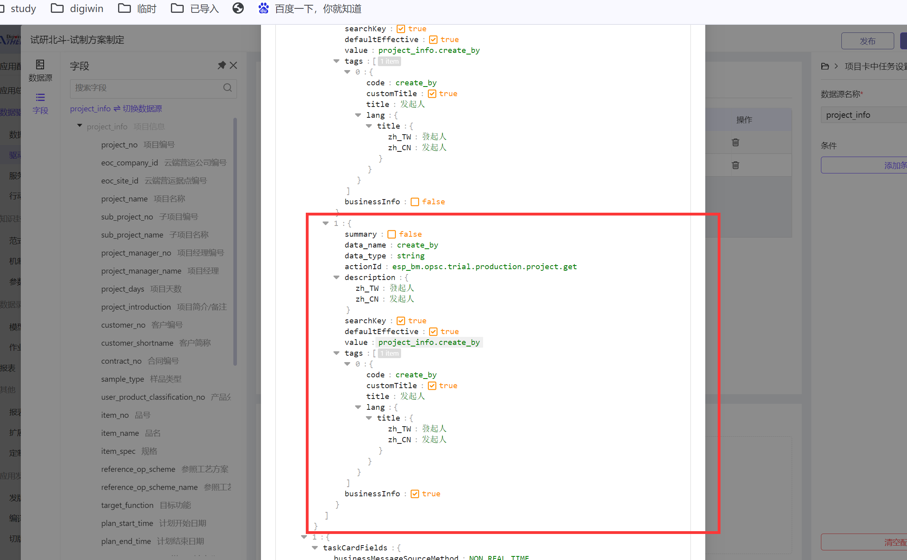Click the field panel vertical scrollbar
The width and height of the screenshot is (907, 560).
pos(235,242)
